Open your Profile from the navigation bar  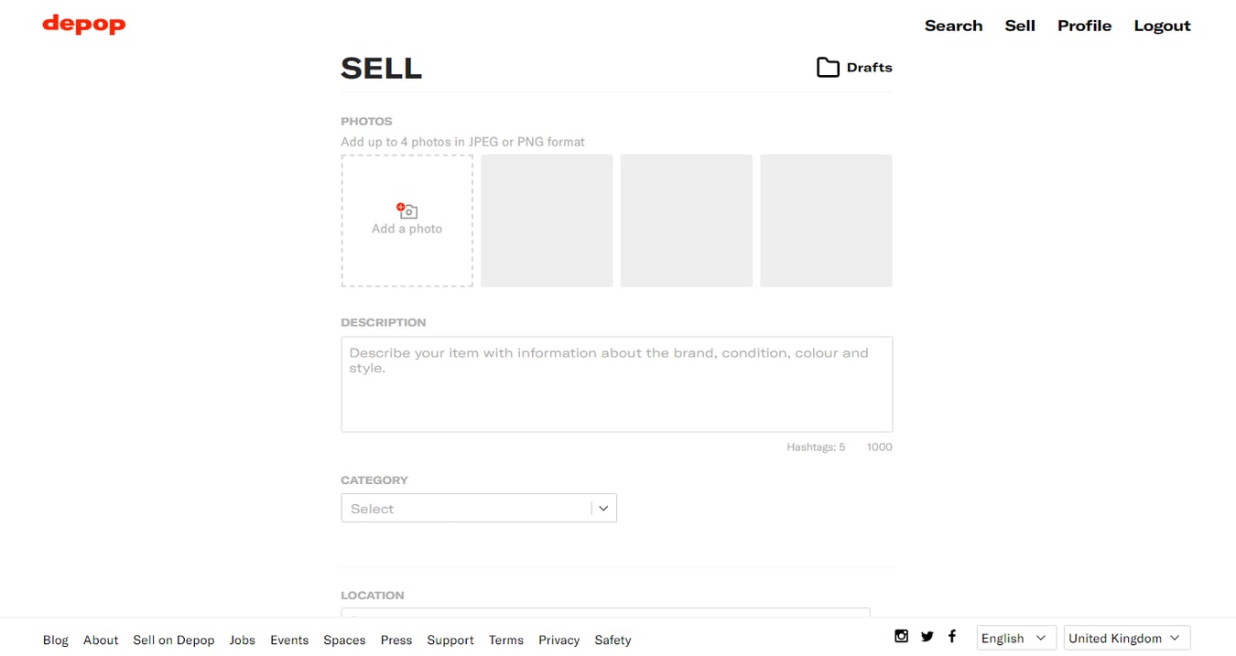[1084, 26]
